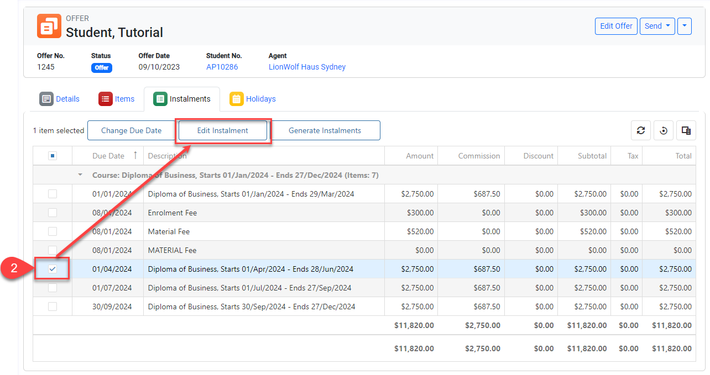The width and height of the screenshot is (710, 375).
Task: Uncheck the 01/04/2024 instalment checkbox
Action: point(53,269)
